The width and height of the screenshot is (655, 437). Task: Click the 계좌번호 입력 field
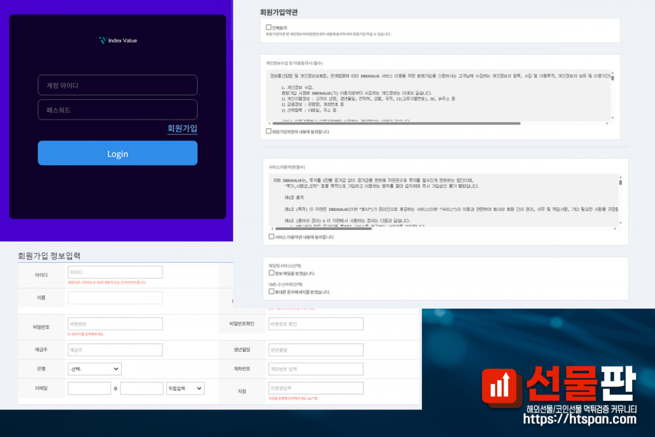pyautogui.click(x=315, y=369)
